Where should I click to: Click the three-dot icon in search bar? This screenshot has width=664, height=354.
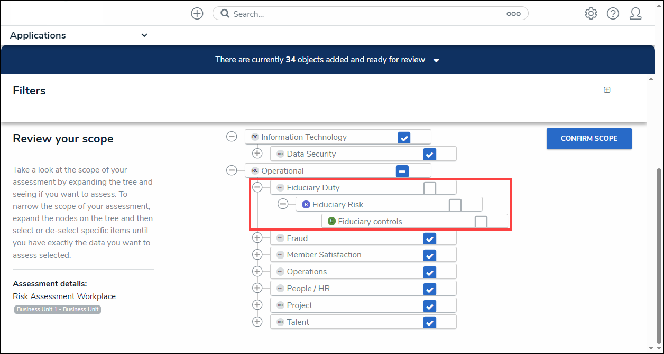pos(513,14)
